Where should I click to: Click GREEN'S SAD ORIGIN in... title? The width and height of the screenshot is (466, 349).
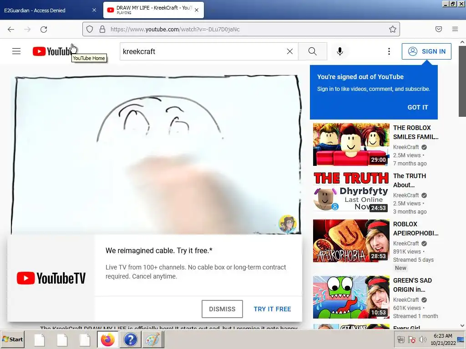coord(412,285)
